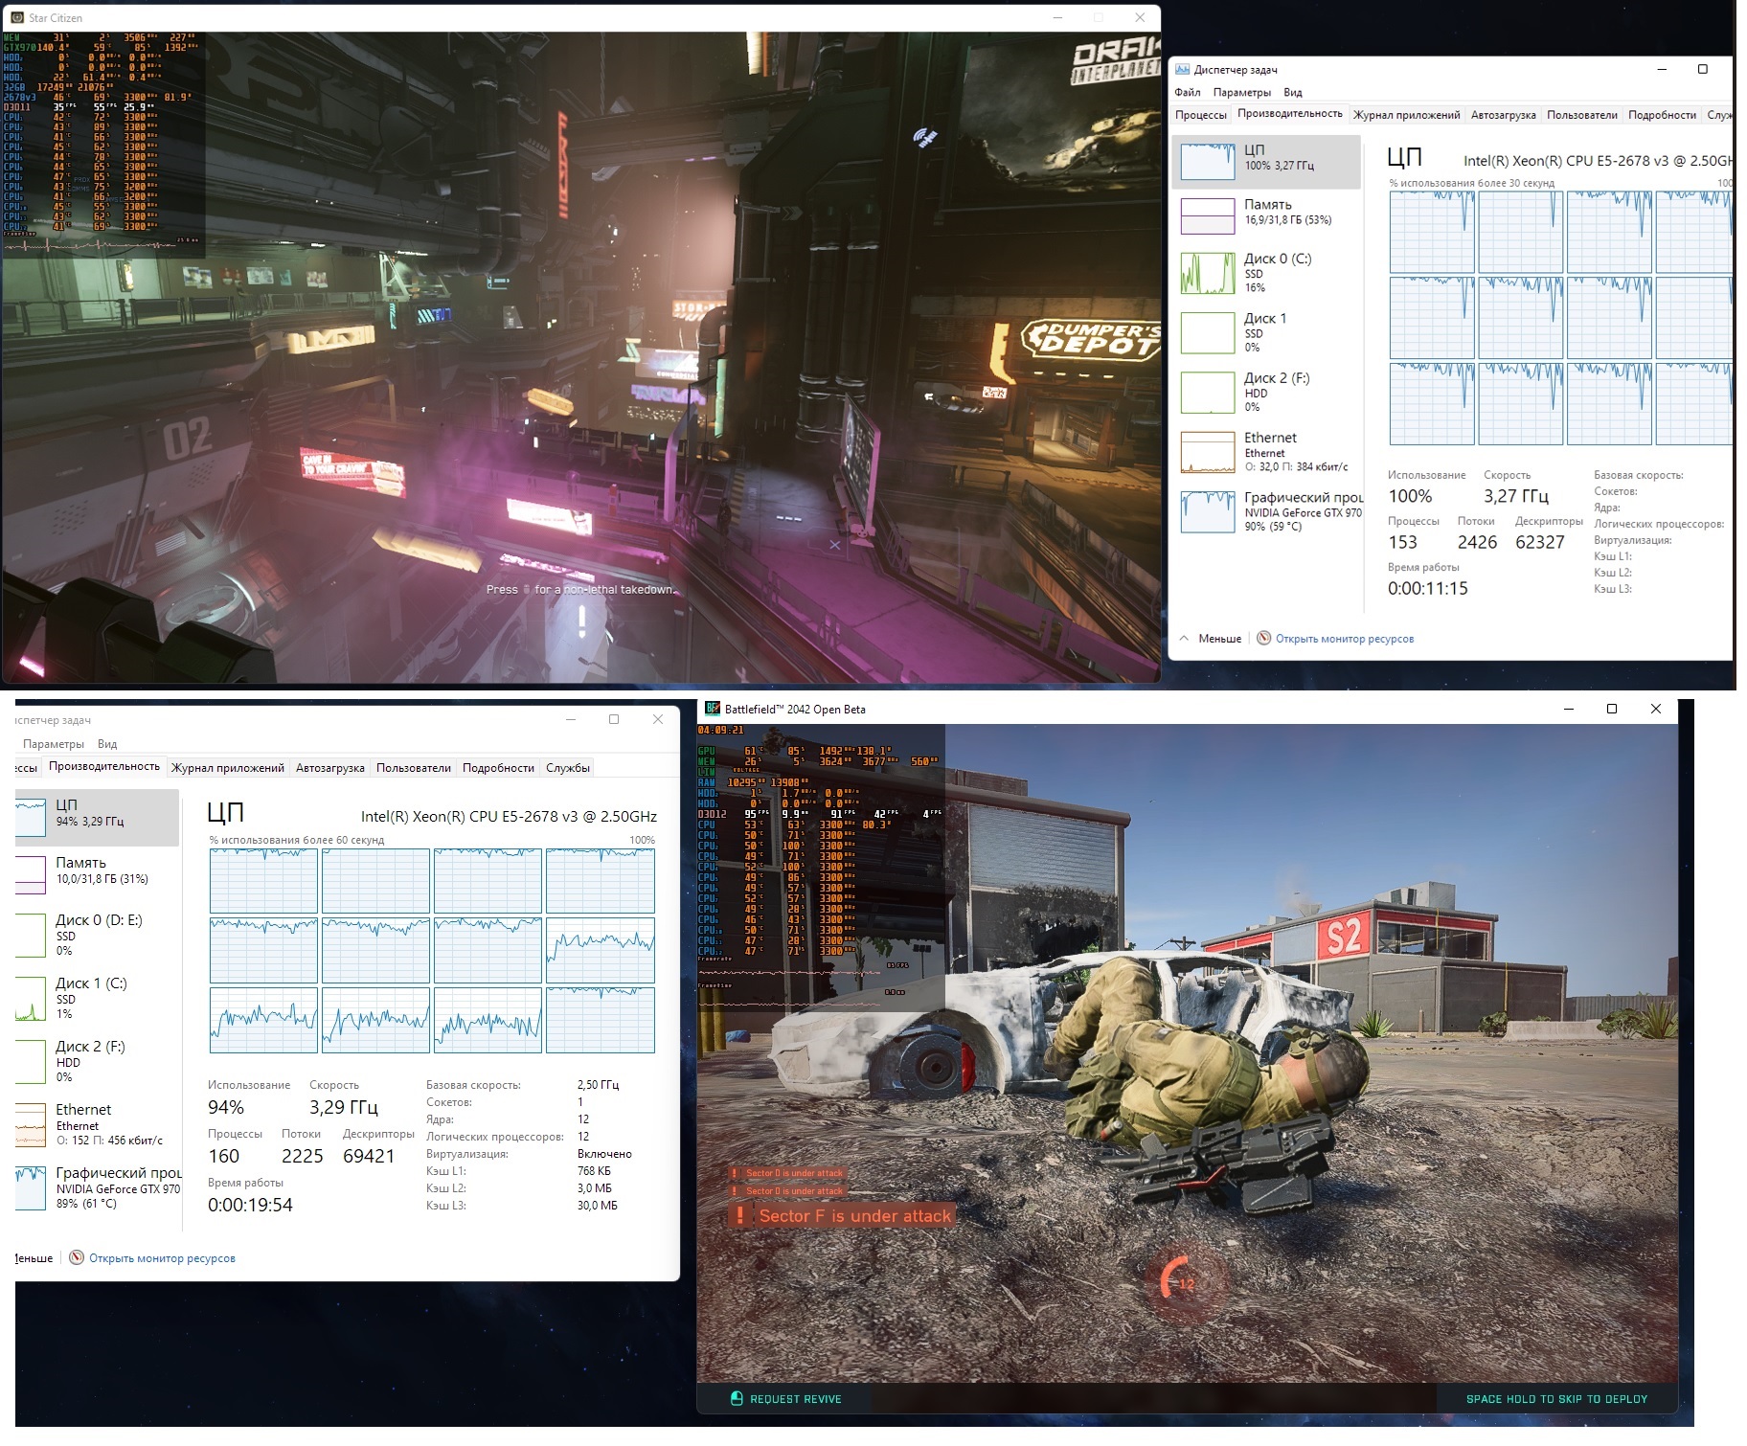This screenshot has height=1446, width=1747.
Task: Click the processes count 160
Action: pyautogui.click(x=224, y=1156)
